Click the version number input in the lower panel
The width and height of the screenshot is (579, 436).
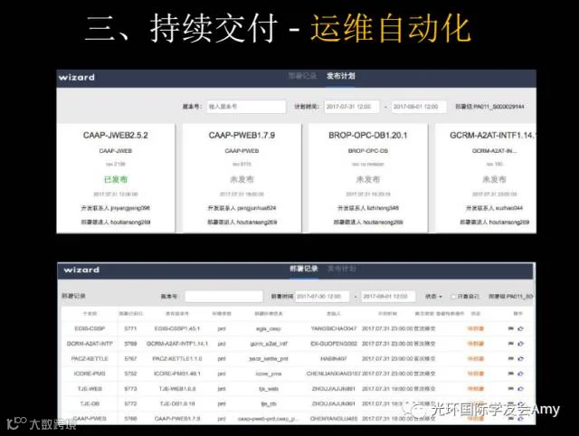click(x=223, y=296)
